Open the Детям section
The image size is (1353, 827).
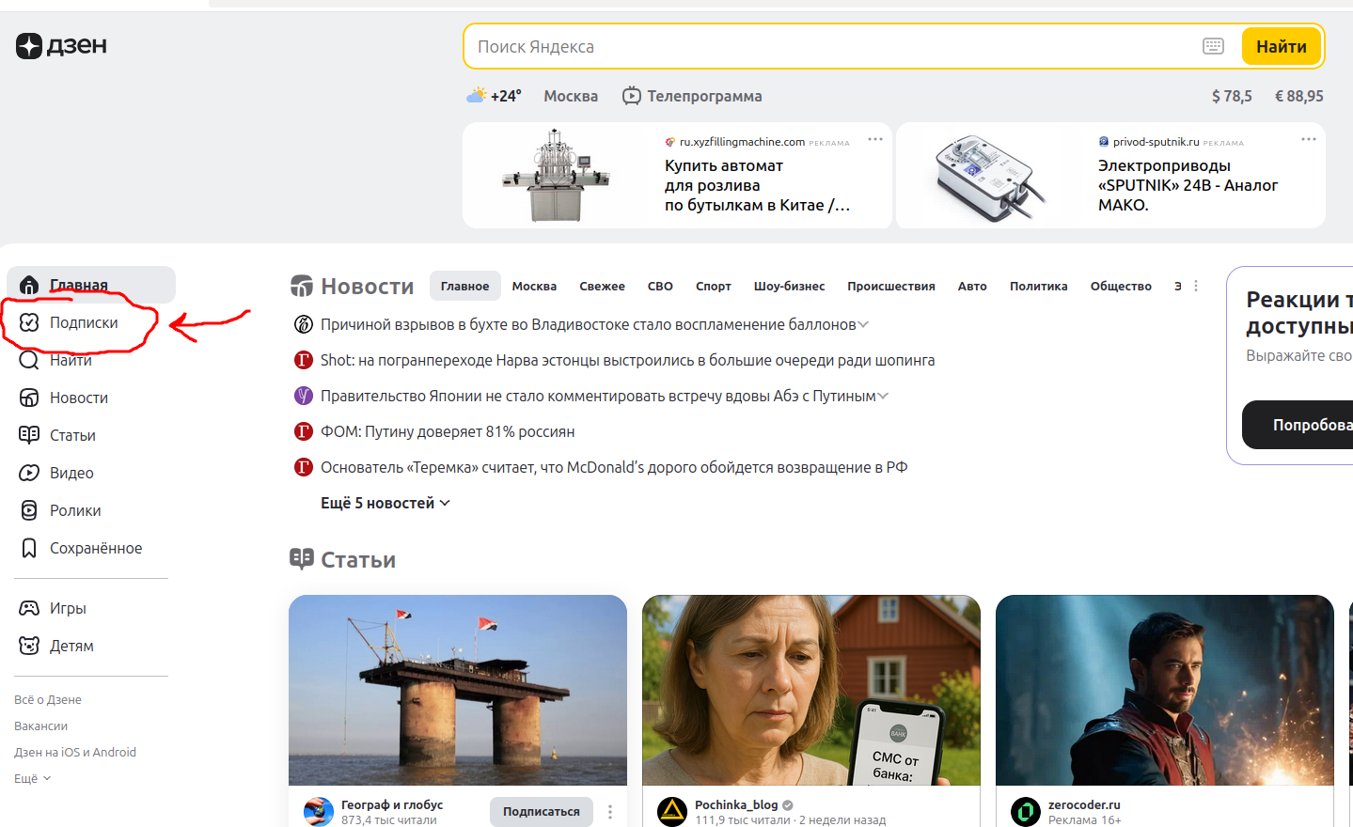pyautogui.click(x=71, y=646)
